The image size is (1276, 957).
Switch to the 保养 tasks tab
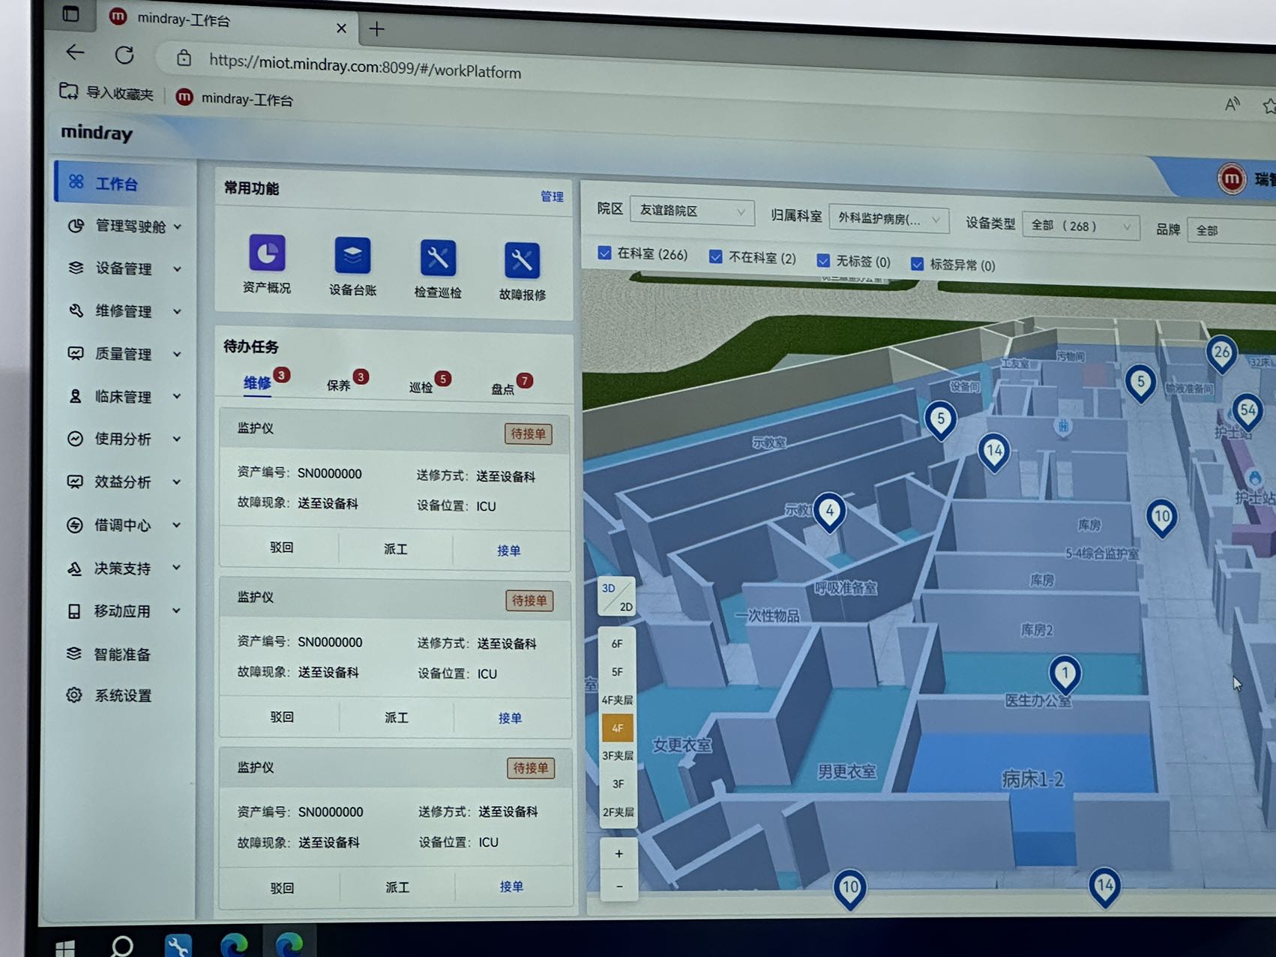tap(338, 385)
